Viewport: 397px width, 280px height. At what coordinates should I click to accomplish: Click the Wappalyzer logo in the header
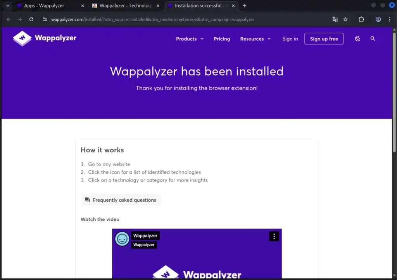point(45,38)
